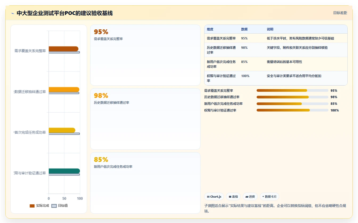Click the 权限与审计验证通过率 progress bar
The width and height of the screenshot is (358, 223).
click(x=292, y=110)
